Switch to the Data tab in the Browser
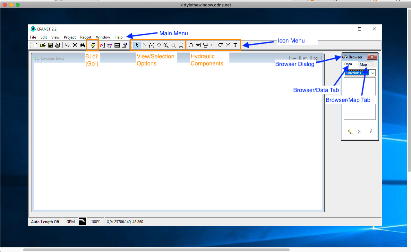Image resolution: width=411 pixels, height=252 pixels. [x=348, y=64]
